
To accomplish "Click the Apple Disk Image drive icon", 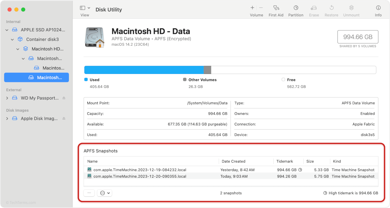I will [15, 119].
